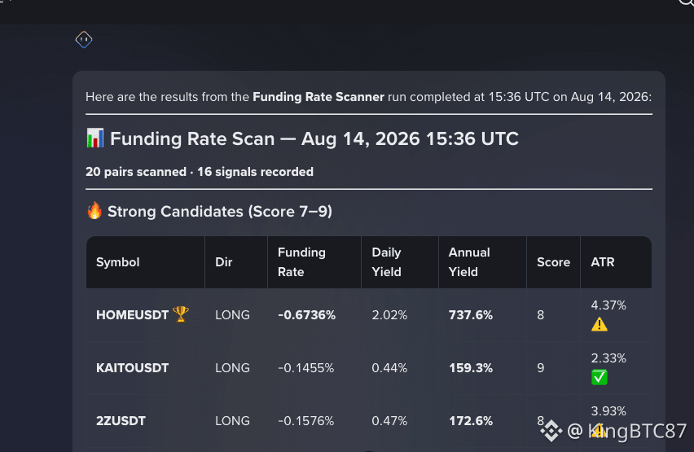This screenshot has height=452, width=694.
Task: Click the Daily Yield column header
Action: point(386,262)
